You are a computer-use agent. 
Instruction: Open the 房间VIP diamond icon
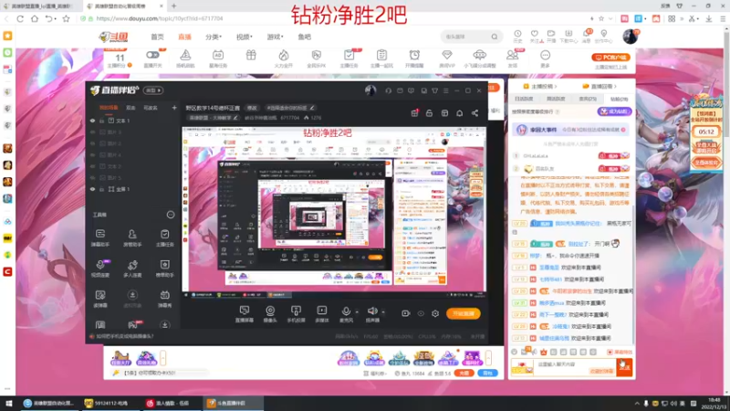(x=447, y=58)
